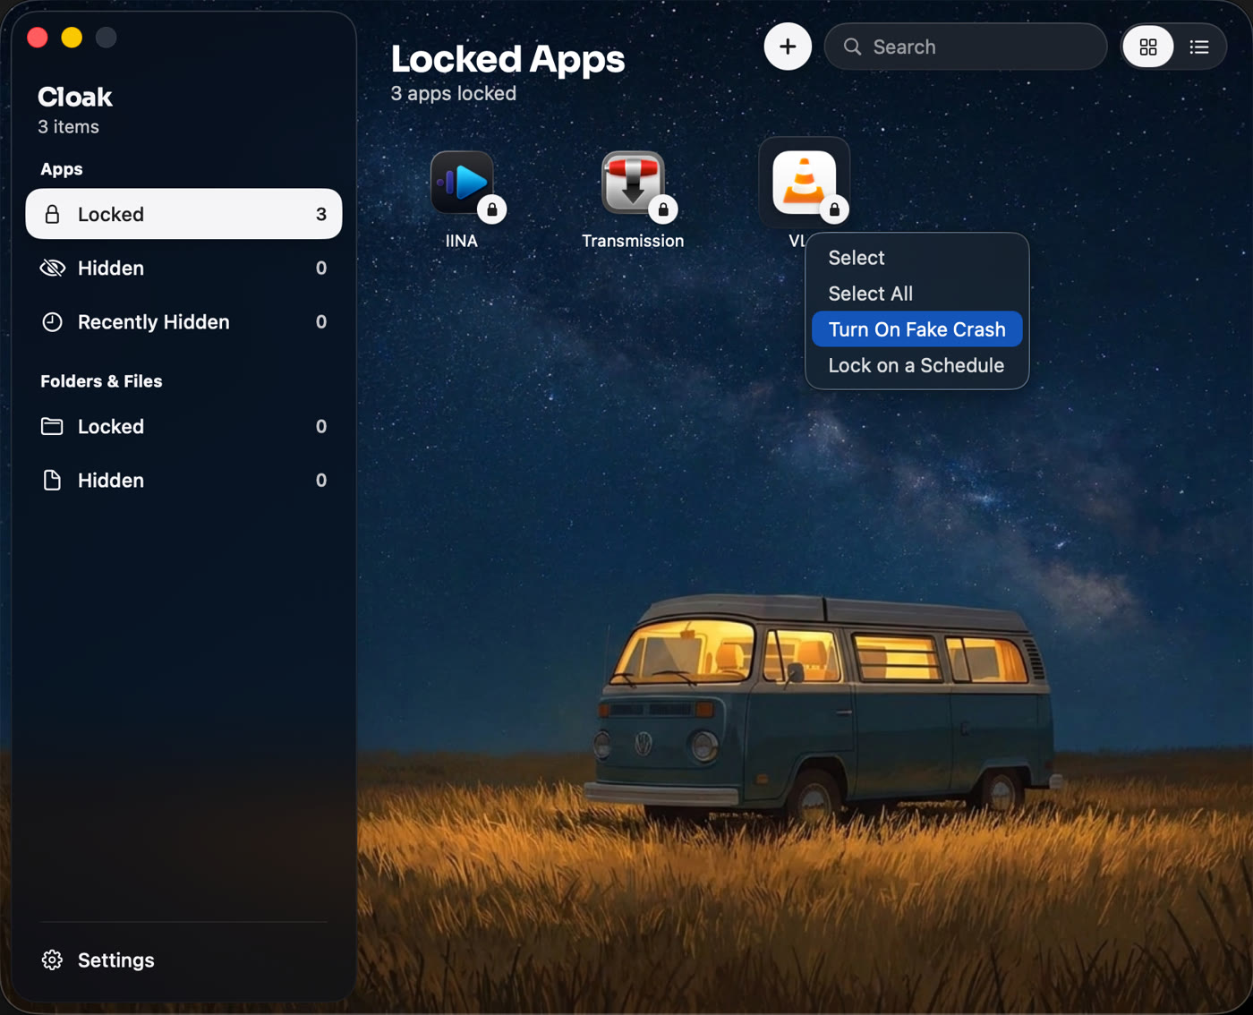Click the Cloak title in sidebar
This screenshot has height=1015, width=1253.
click(x=75, y=97)
